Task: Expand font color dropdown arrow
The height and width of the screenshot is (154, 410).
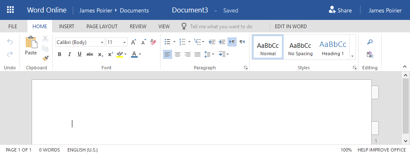Action: pos(140,54)
